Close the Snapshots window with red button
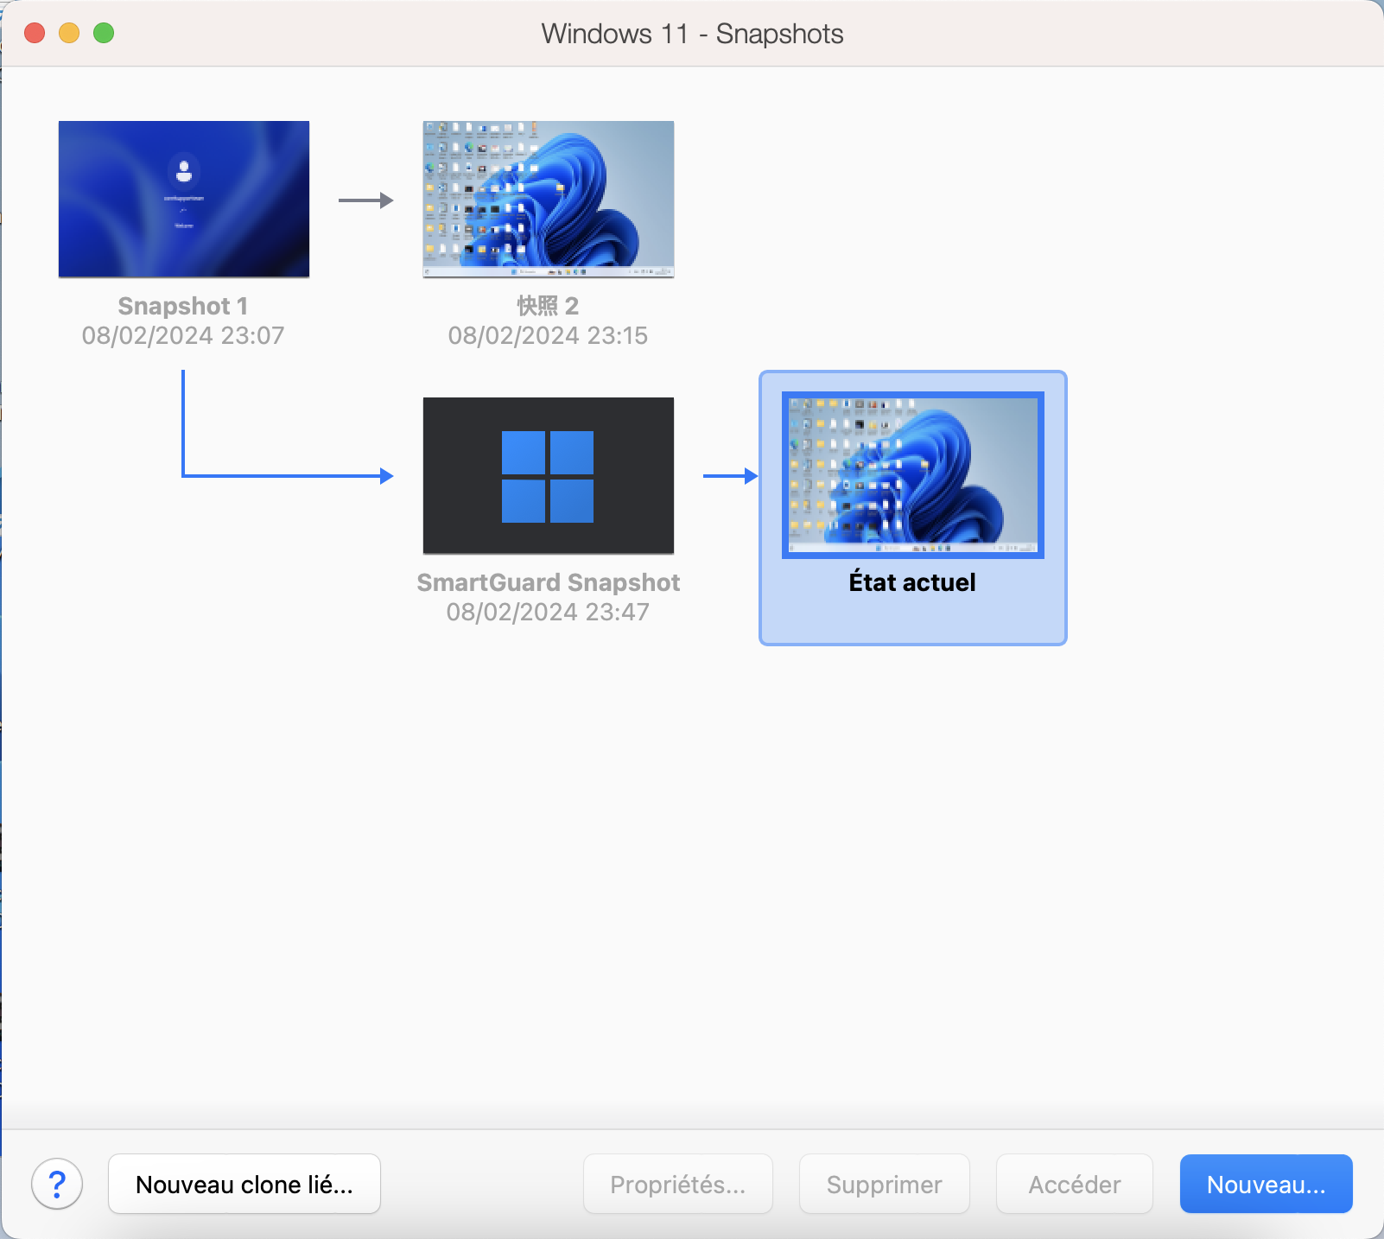The image size is (1384, 1239). 35,33
